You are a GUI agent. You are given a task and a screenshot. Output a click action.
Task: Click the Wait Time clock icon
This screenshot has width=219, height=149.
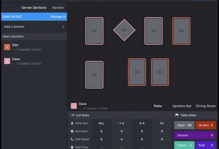click(x=72, y=147)
